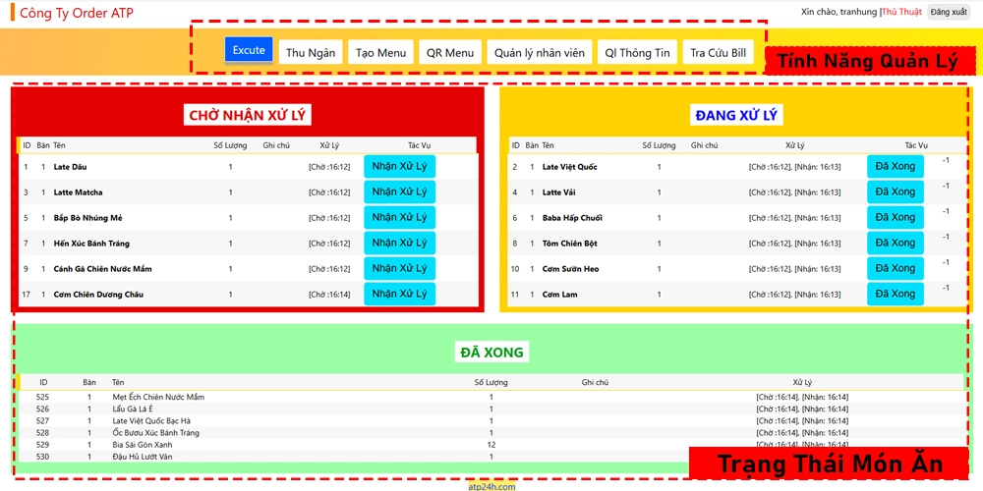Image resolution: width=983 pixels, height=491 pixels.
Task: Accept processing for Late Dâu
Action: [x=399, y=167]
